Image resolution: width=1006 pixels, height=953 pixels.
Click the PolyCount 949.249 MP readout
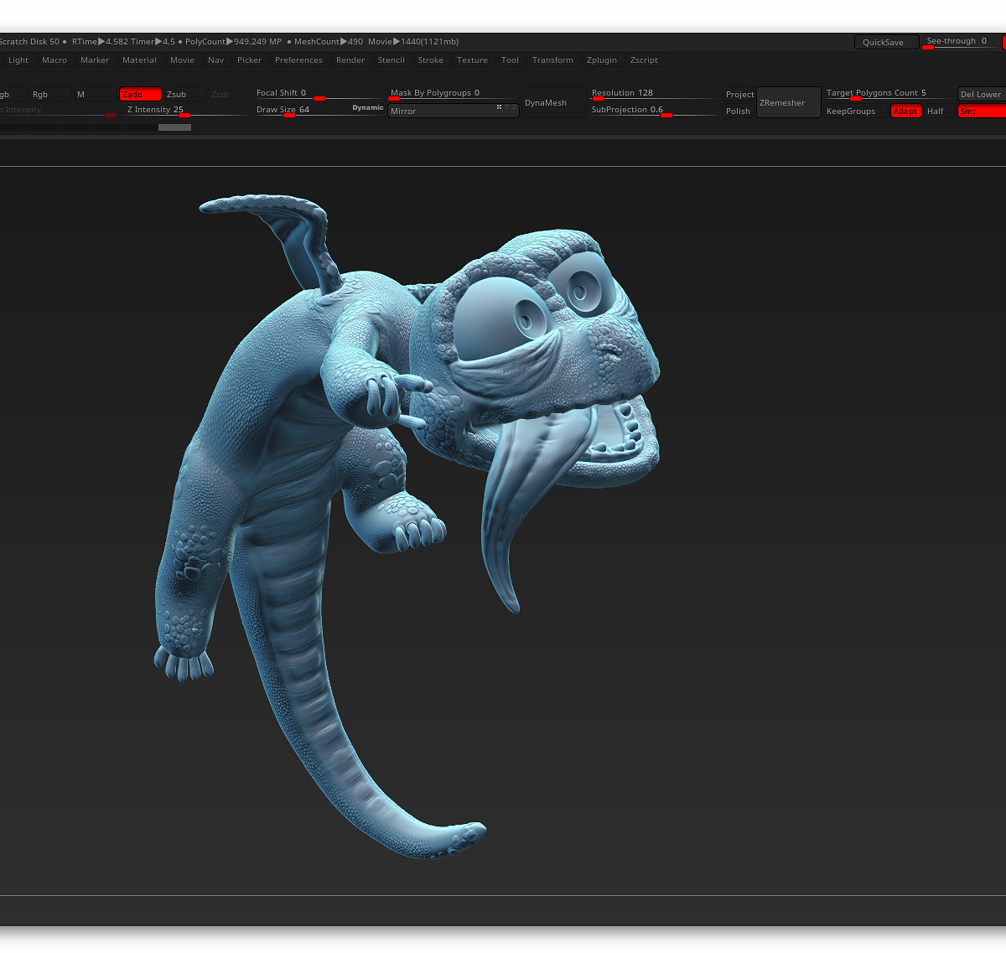point(233,42)
